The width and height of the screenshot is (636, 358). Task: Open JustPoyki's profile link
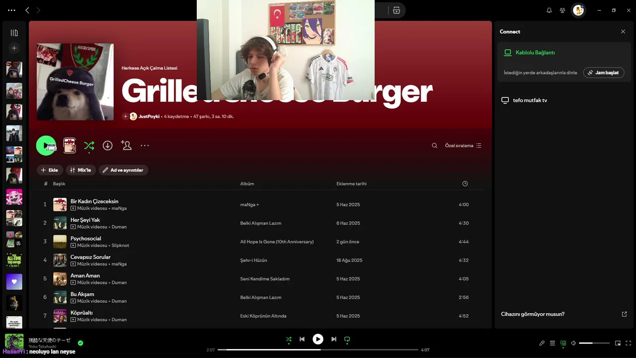click(x=149, y=116)
